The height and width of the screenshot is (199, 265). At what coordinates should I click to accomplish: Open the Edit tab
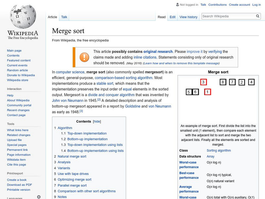click(x=172, y=17)
